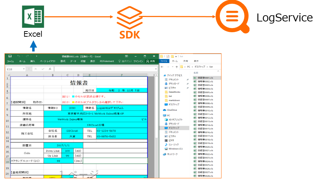Viewport: 335px width, 179px height.
Task: Click the Explorer back arrow
Action: 162,67
